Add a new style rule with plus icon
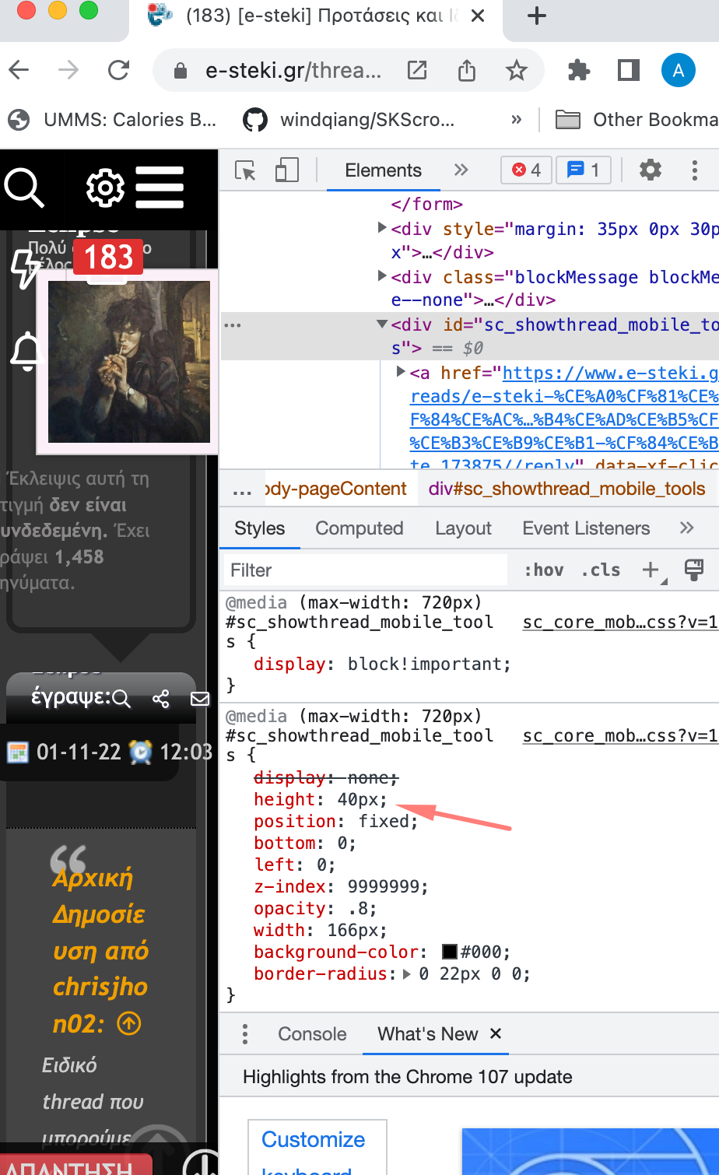719x1175 pixels. coord(651,570)
